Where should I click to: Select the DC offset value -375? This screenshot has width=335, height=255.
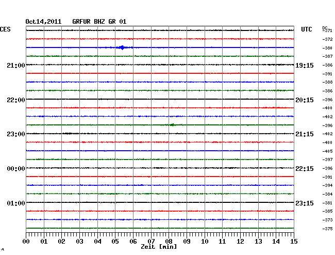coord(327,229)
